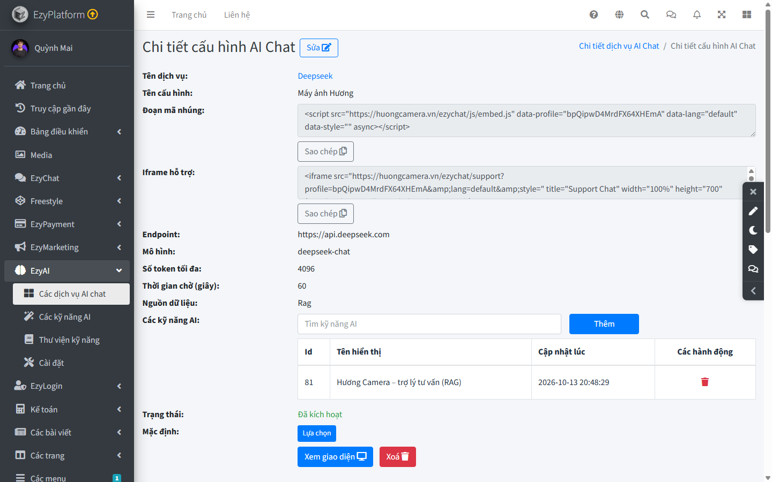
Task: Click the Sửa edit button
Action: pos(319,48)
